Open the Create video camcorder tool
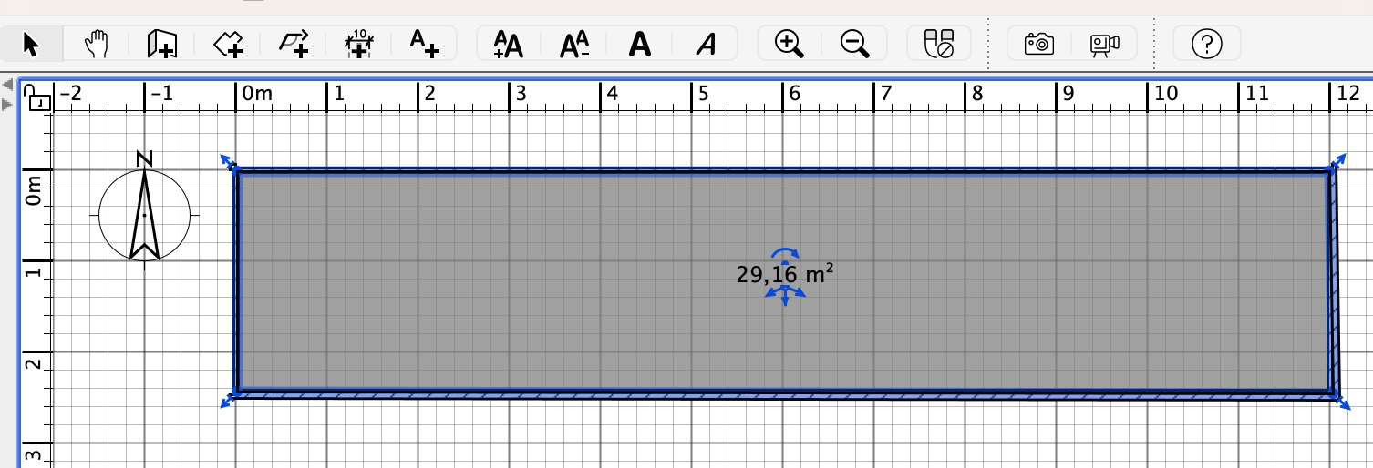 [x=1105, y=44]
